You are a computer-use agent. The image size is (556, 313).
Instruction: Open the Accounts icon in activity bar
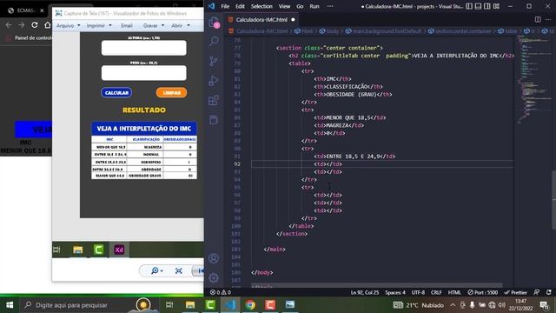coord(214,258)
